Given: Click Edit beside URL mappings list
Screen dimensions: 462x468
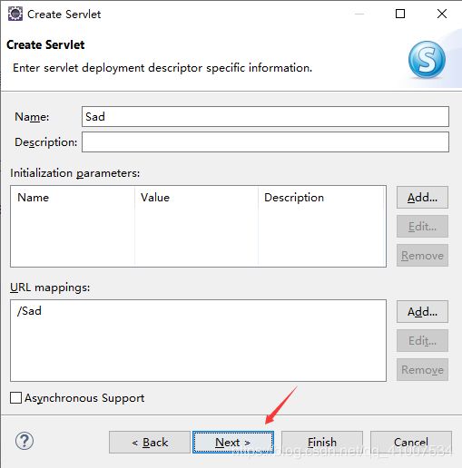Looking at the screenshot, I should coord(422,341).
